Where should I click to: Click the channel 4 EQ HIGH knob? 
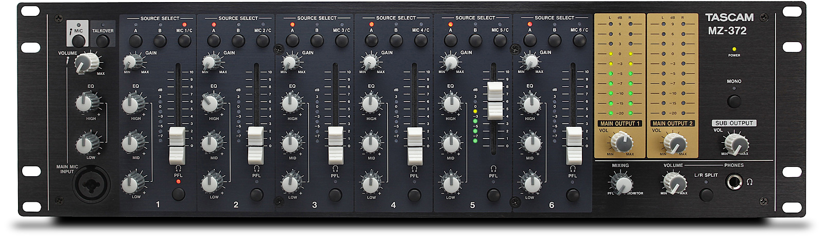pos(370,104)
